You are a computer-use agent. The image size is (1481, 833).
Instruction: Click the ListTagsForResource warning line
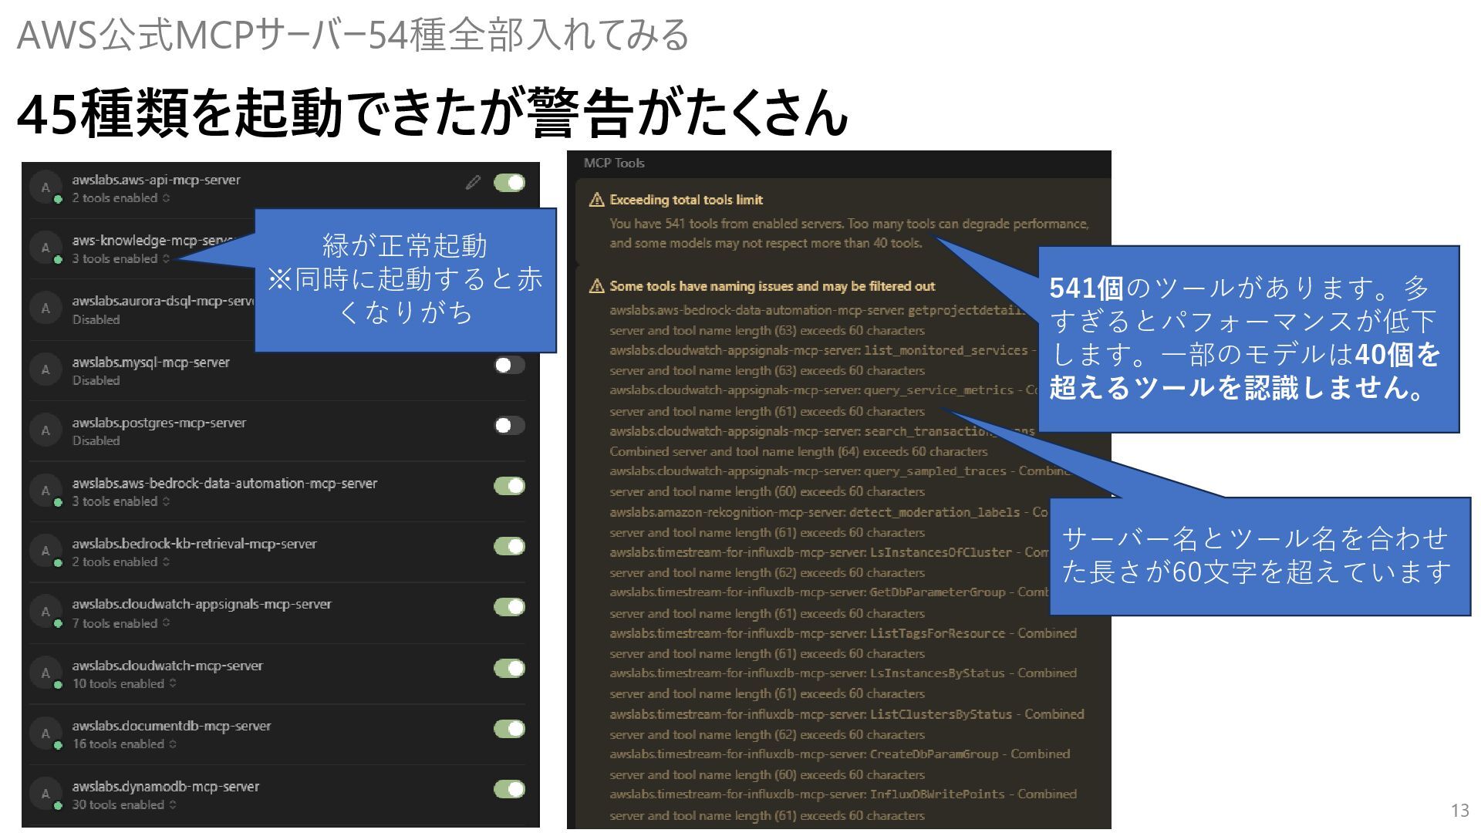point(843,643)
